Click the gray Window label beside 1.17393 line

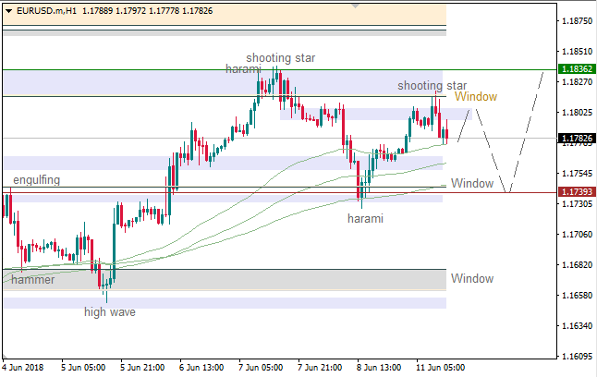point(471,184)
